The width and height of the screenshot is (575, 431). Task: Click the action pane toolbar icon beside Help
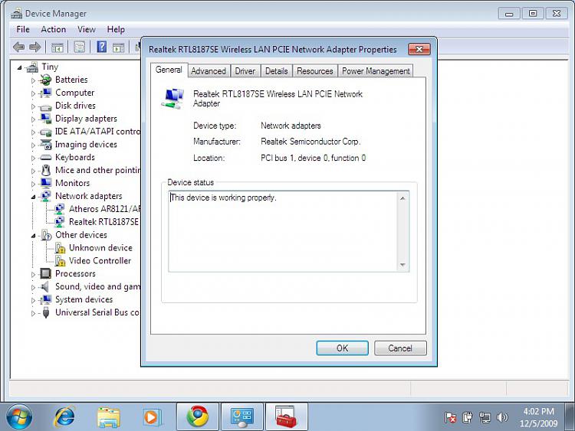point(118,47)
